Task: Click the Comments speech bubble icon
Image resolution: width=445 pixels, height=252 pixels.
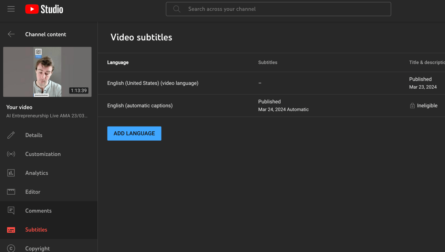Action: pyautogui.click(x=11, y=211)
